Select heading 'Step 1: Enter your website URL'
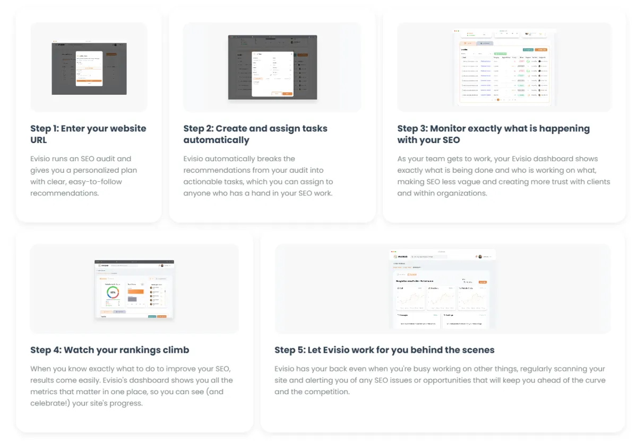Screen dimensions: 637x443 [88, 134]
